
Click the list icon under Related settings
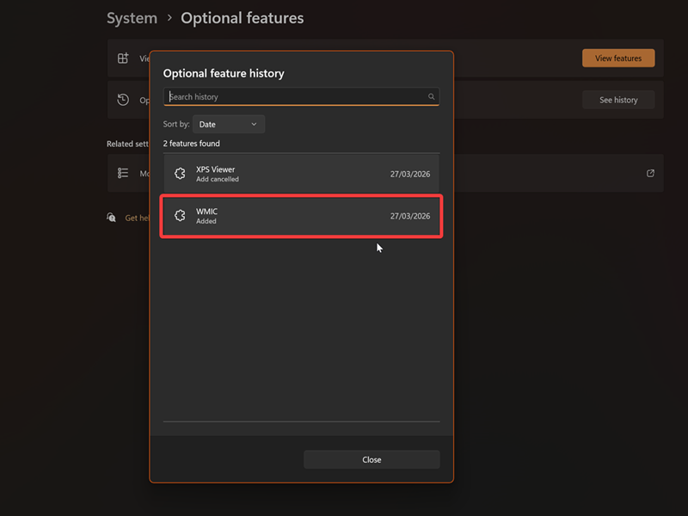point(123,173)
